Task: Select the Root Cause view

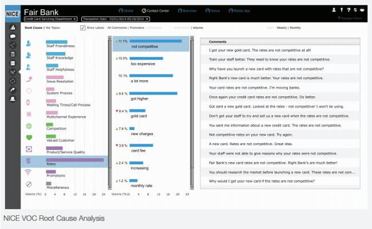Action: (33, 27)
